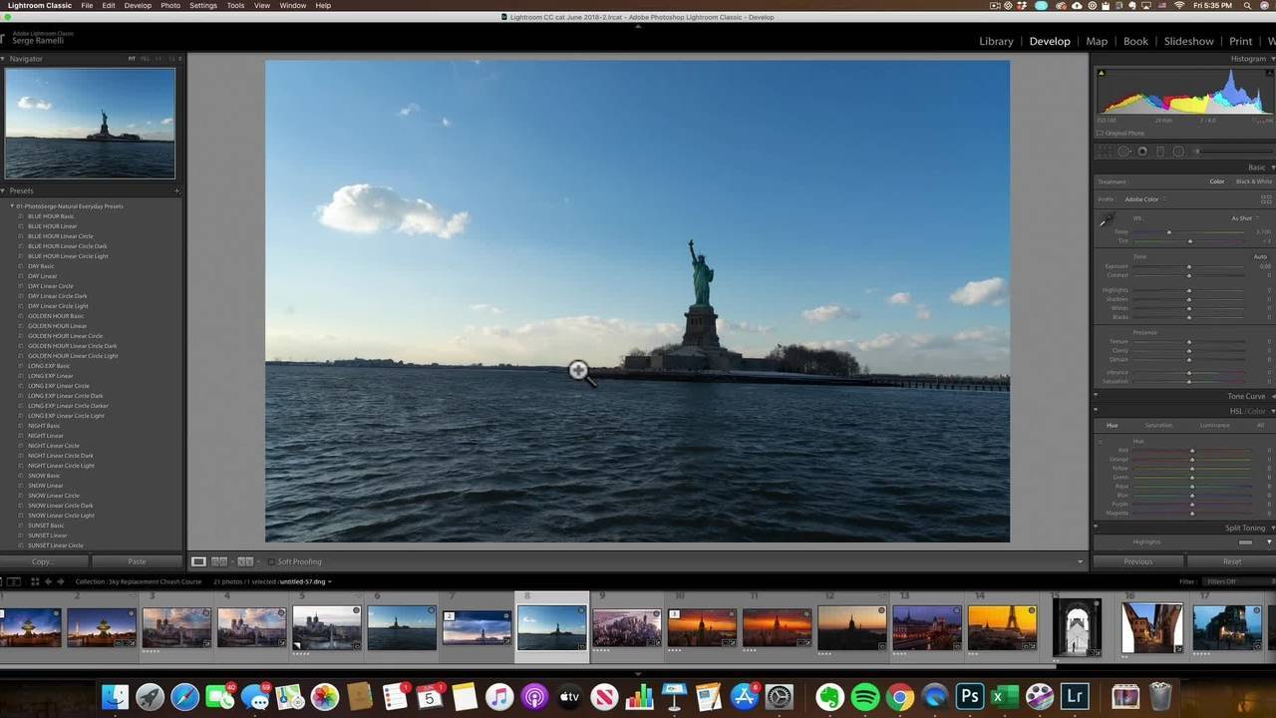Select the Radial Filter tool

[x=1178, y=152]
